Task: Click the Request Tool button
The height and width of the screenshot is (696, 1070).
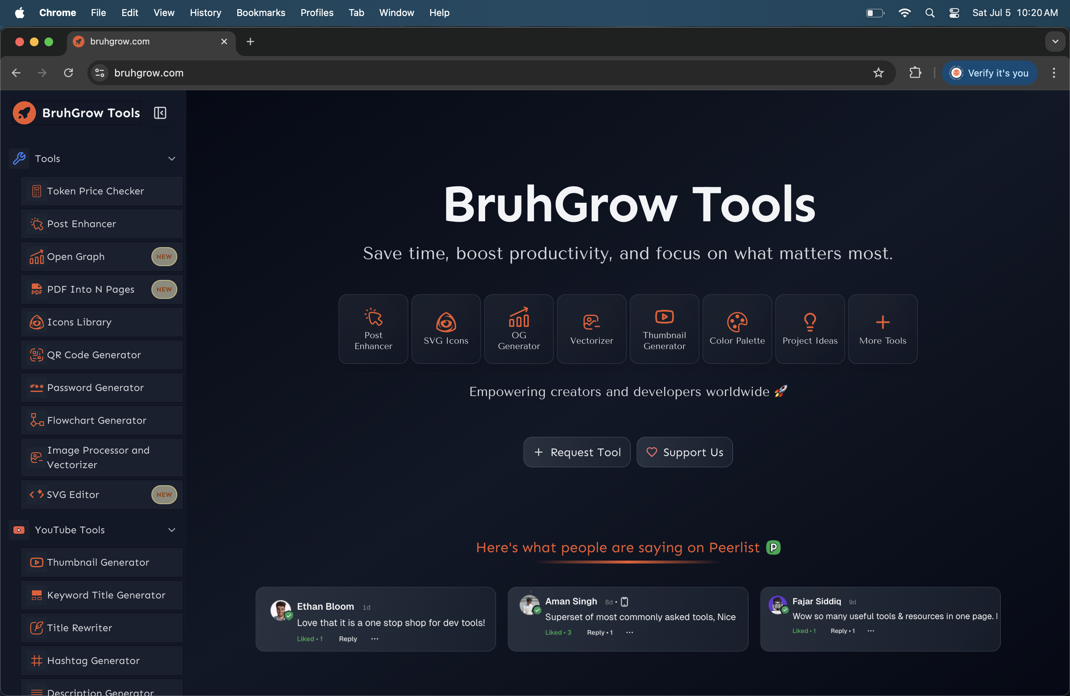Action: 577,452
